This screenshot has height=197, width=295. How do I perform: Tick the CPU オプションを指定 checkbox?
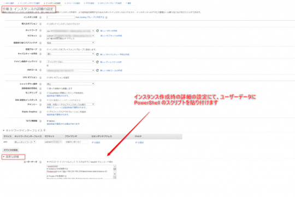coord(48,78)
